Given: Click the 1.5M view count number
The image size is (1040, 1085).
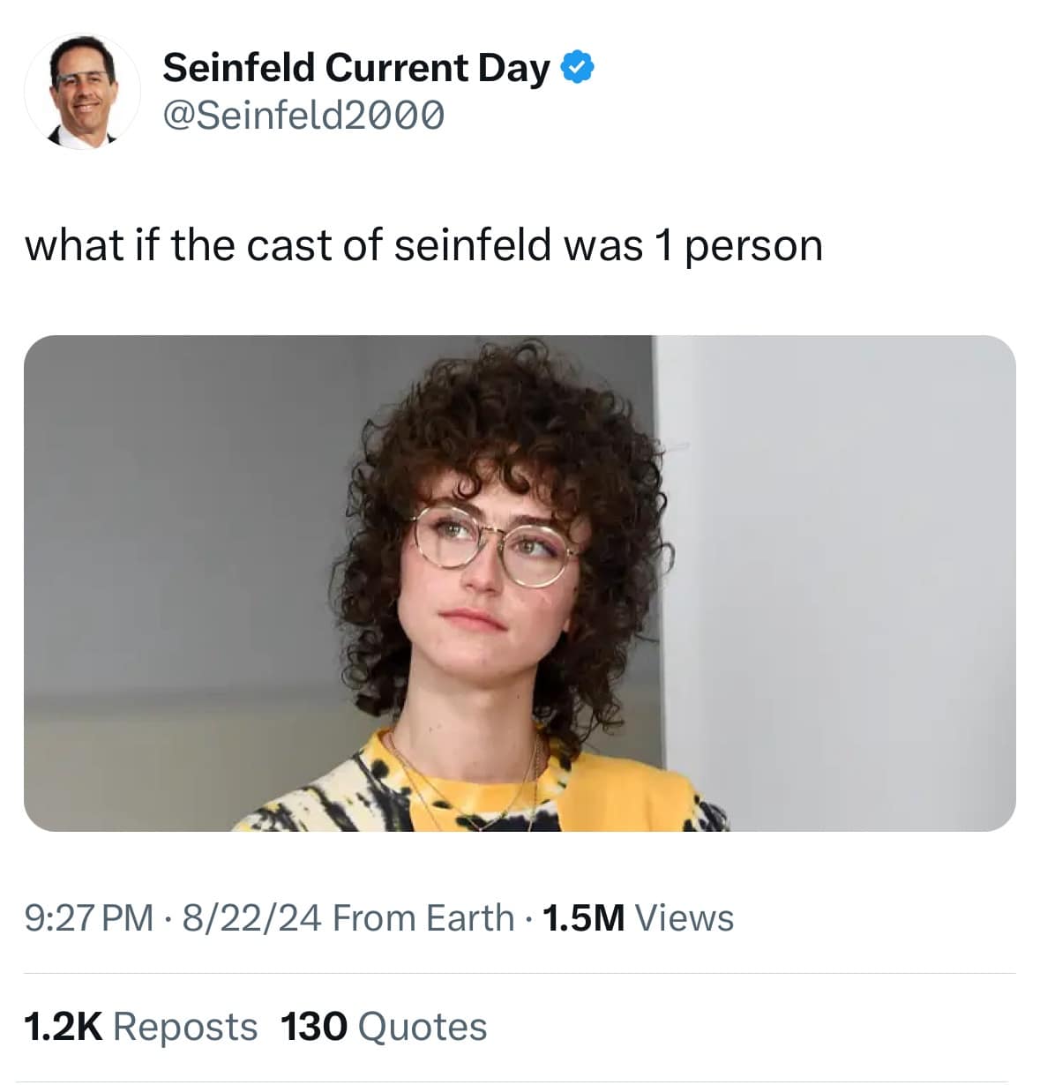Looking at the screenshot, I should pyautogui.click(x=583, y=917).
